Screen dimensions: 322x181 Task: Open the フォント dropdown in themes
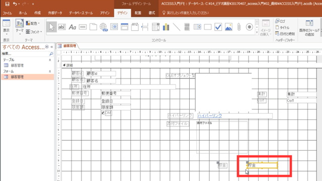pyautogui.click(x=34, y=32)
